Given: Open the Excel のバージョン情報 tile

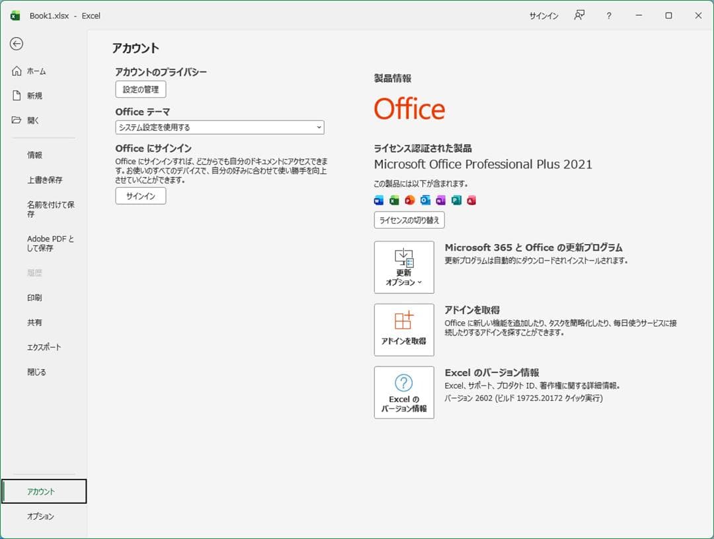Looking at the screenshot, I should pyautogui.click(x=404, y=392).
